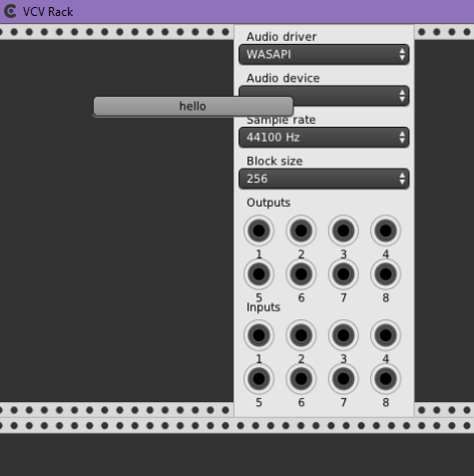Click output jack 7
The image size is (474, 476).
tap(343, 274)
